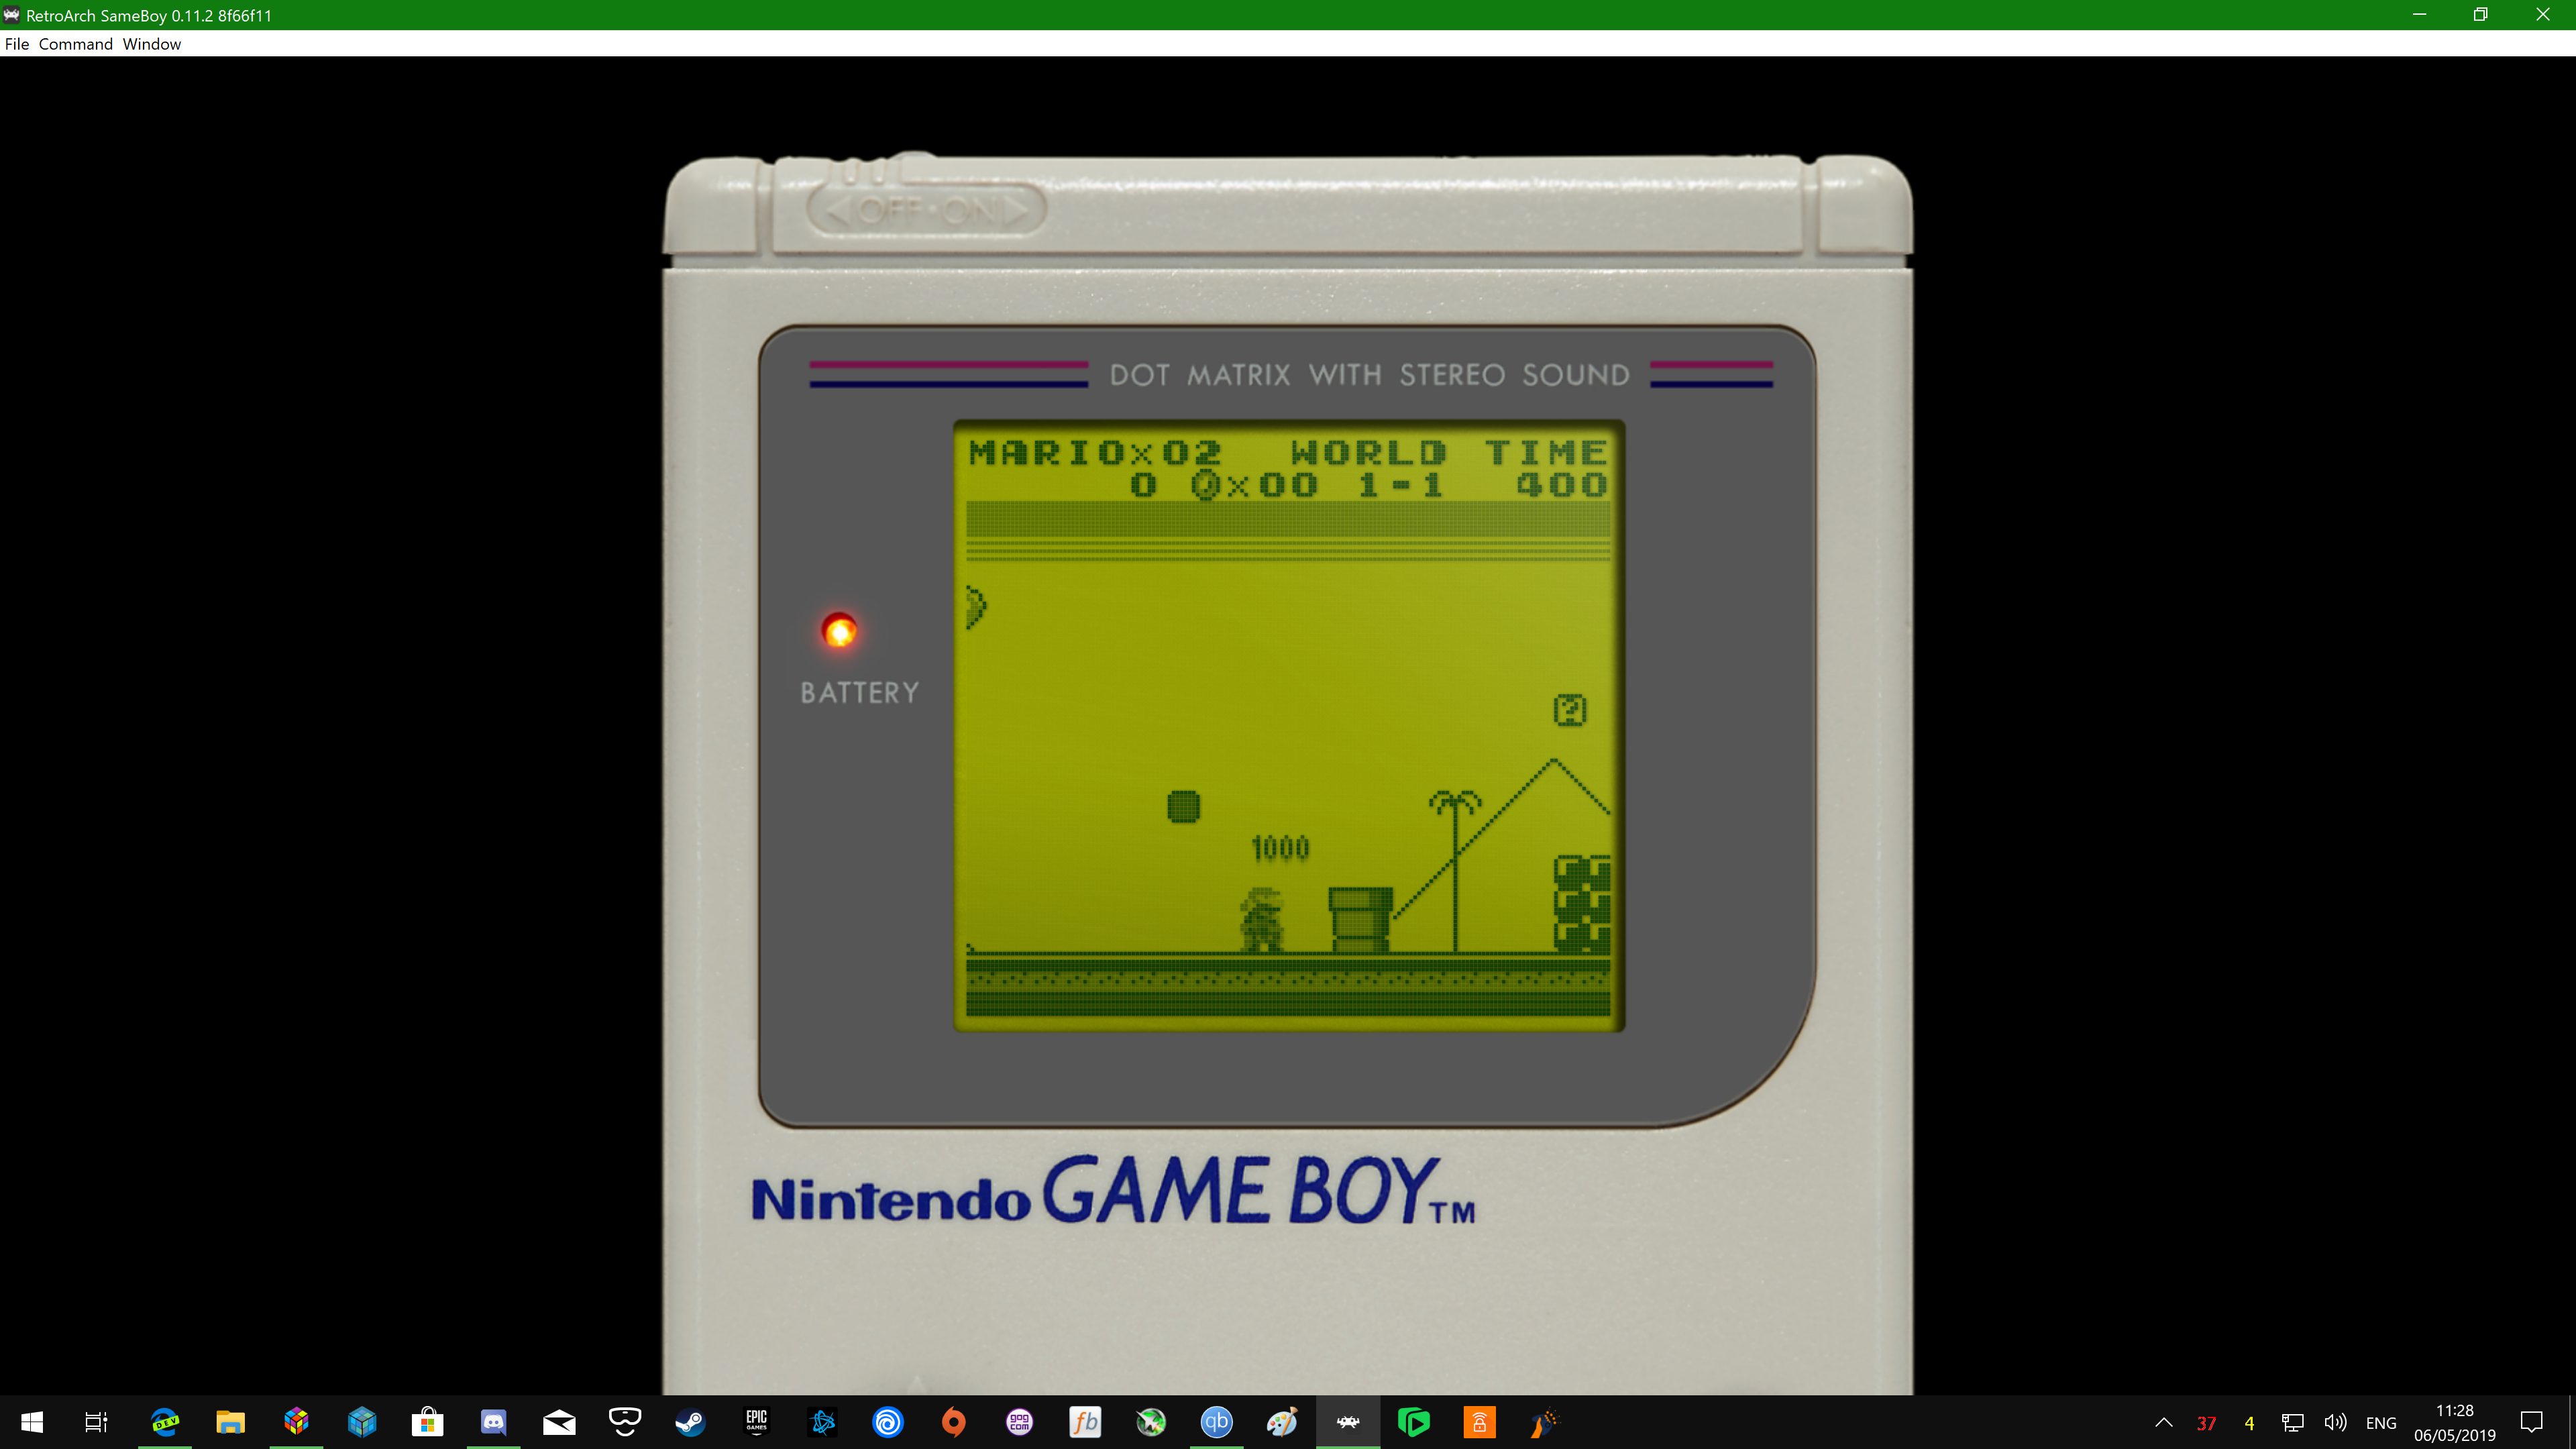
Task: Open Task View on the taskbar
Action: (x=96, y=1422)
